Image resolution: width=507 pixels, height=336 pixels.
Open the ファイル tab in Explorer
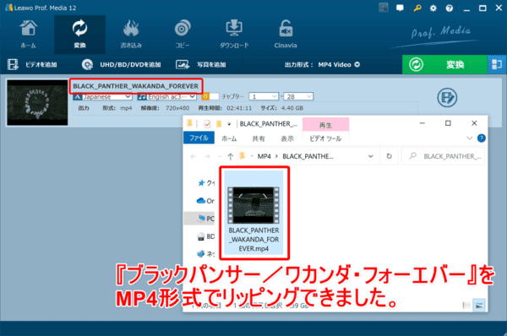[x=199, y=138]
